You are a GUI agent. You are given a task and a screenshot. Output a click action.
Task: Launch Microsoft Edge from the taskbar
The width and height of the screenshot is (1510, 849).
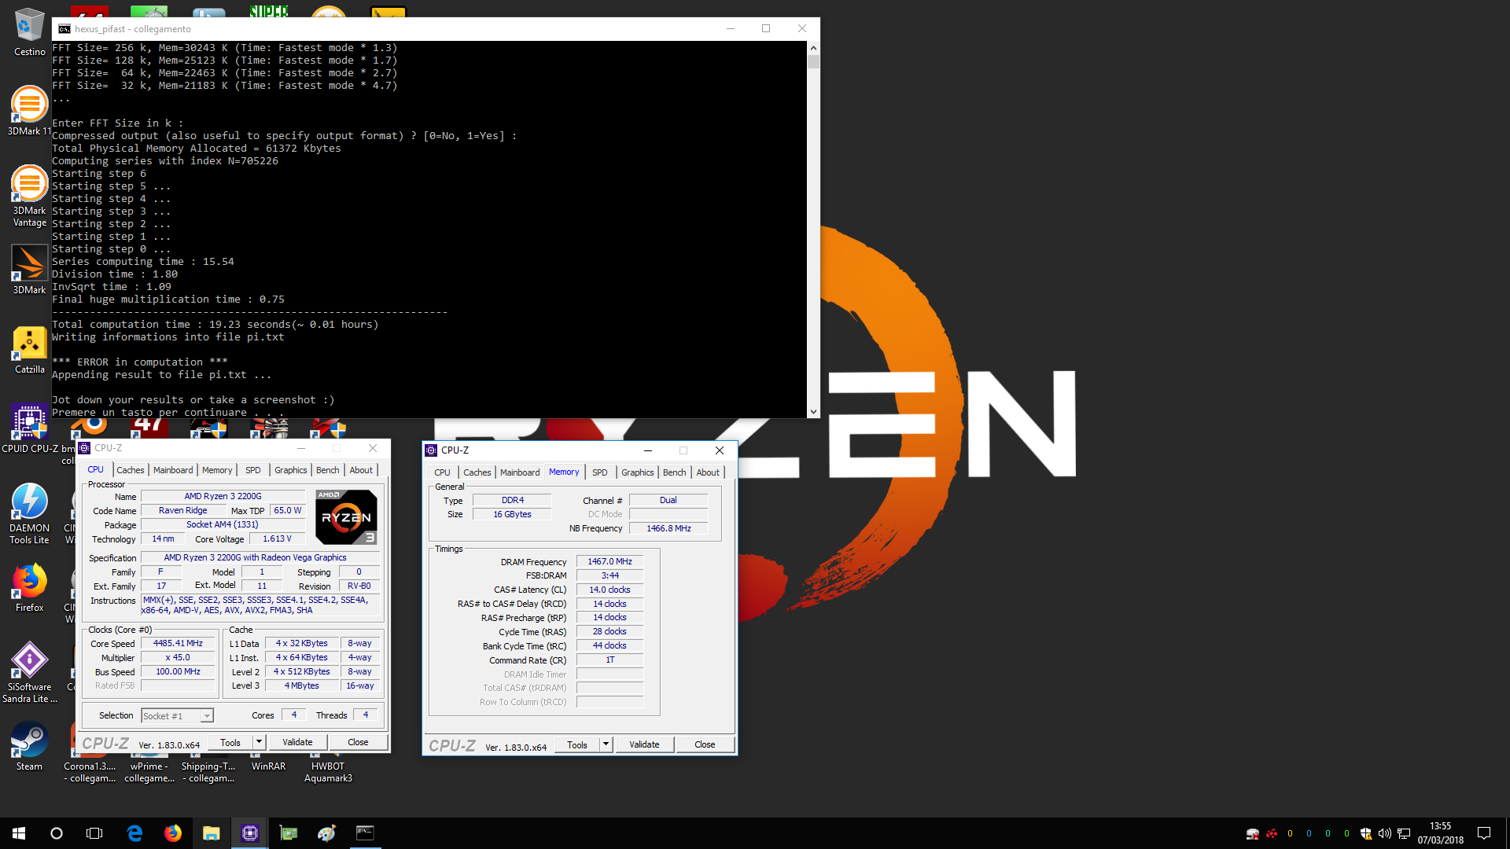click(x=134, y=833)
